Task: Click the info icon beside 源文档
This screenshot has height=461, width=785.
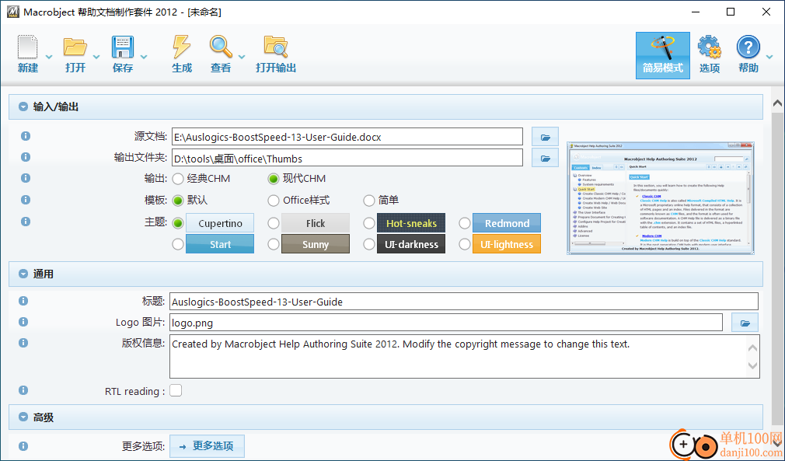Action: (x=25, y=136)
